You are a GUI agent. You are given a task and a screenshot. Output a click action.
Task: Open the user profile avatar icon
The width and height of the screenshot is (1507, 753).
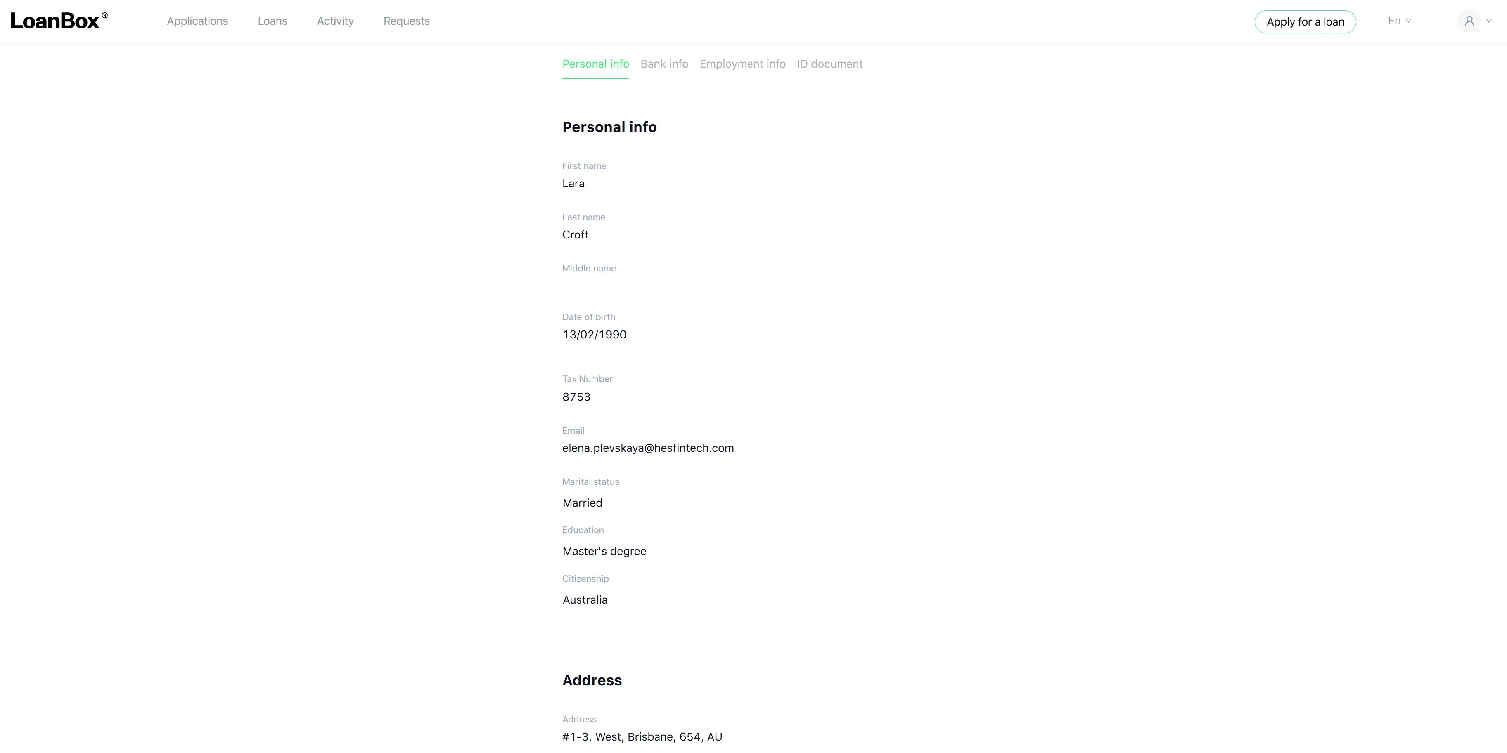coord(1469,21)
